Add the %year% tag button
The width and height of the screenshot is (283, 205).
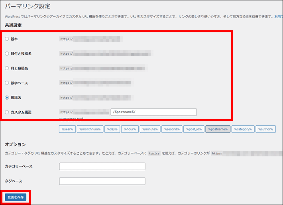tap(67, 129)
